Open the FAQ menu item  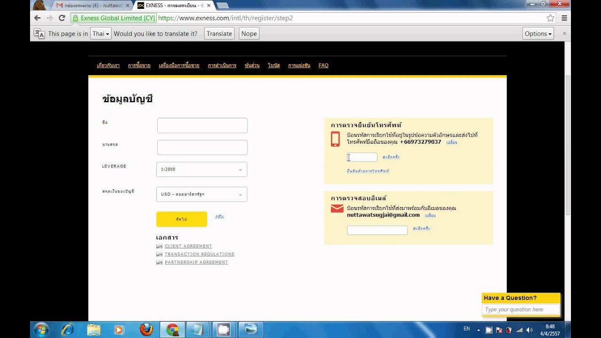[x=324, y=66]
